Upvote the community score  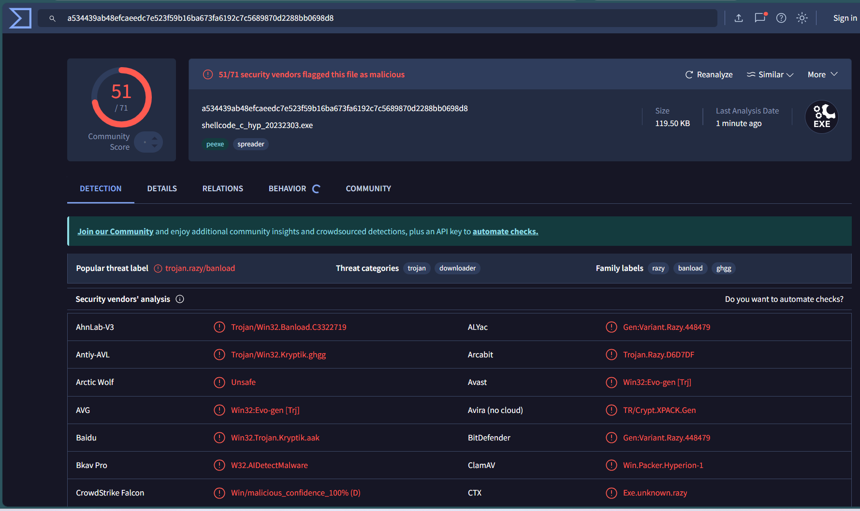click(155, 138)
